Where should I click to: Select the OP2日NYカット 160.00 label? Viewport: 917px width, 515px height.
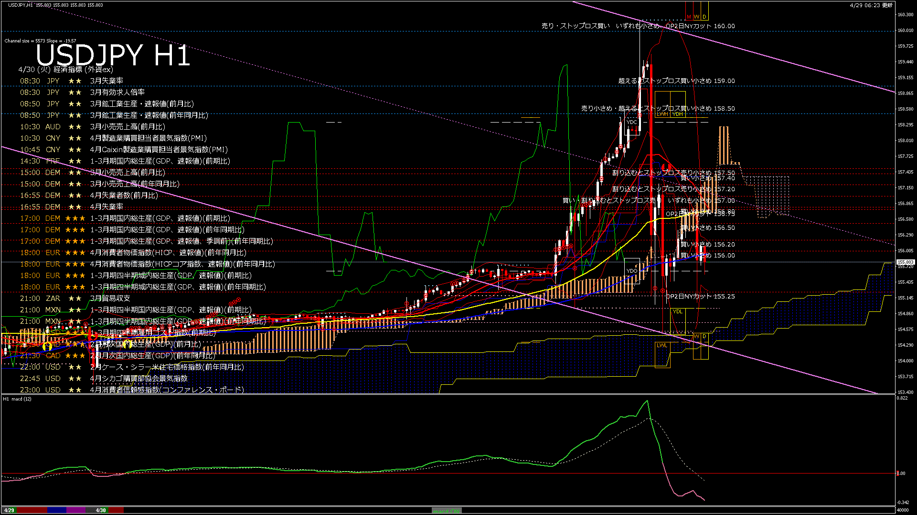(700, 26)
